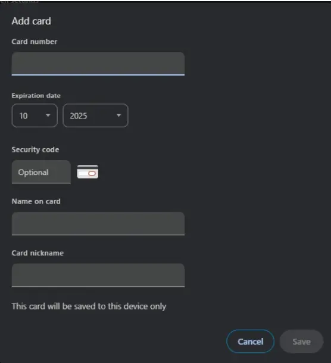This screenshot has height=363, width=331.
Task: Click the Name on card label
Action: pyautogui.click(x=36, y=201)
